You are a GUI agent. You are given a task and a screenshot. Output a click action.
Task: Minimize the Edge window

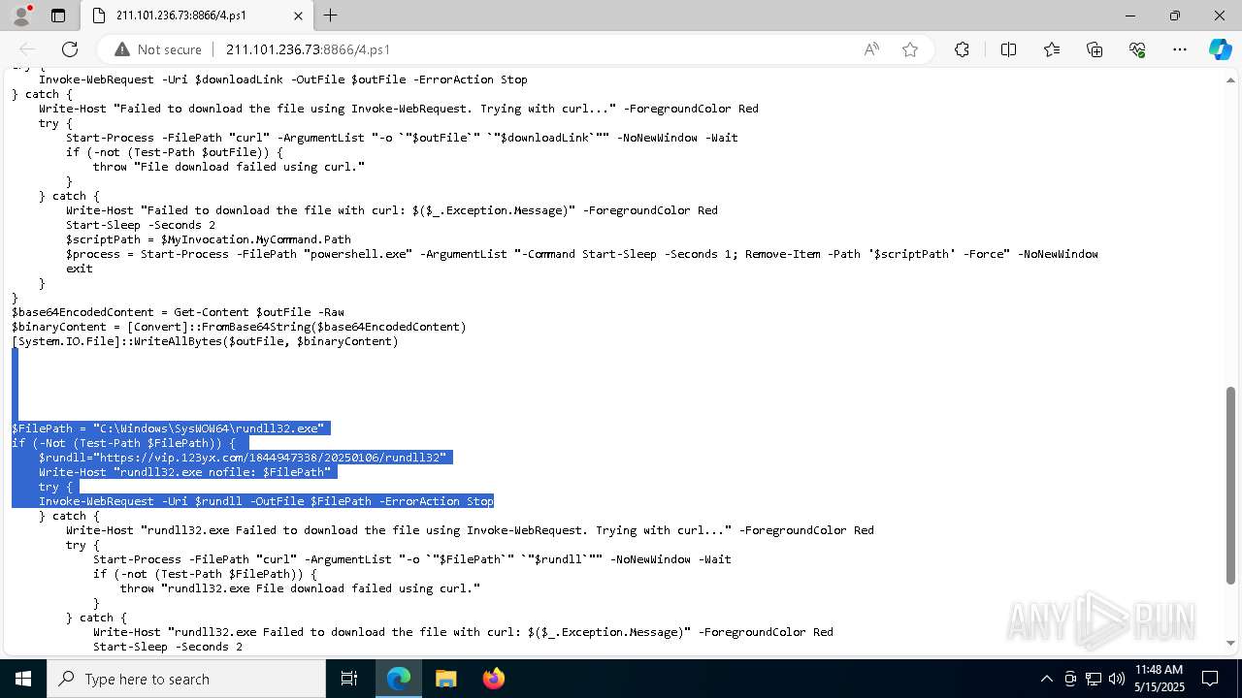point(1130,16)
